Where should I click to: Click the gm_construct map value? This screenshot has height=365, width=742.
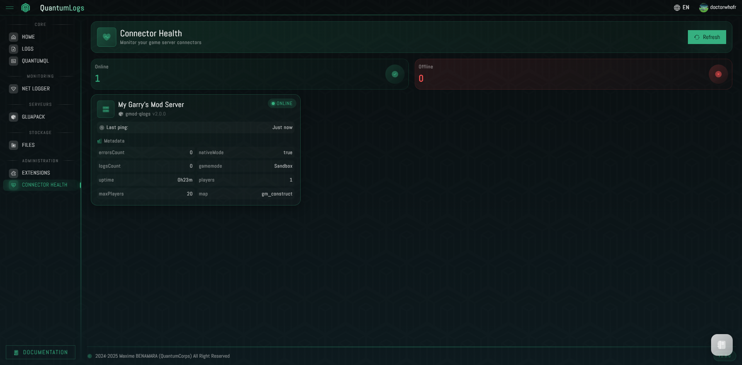(x=277, y=194)
